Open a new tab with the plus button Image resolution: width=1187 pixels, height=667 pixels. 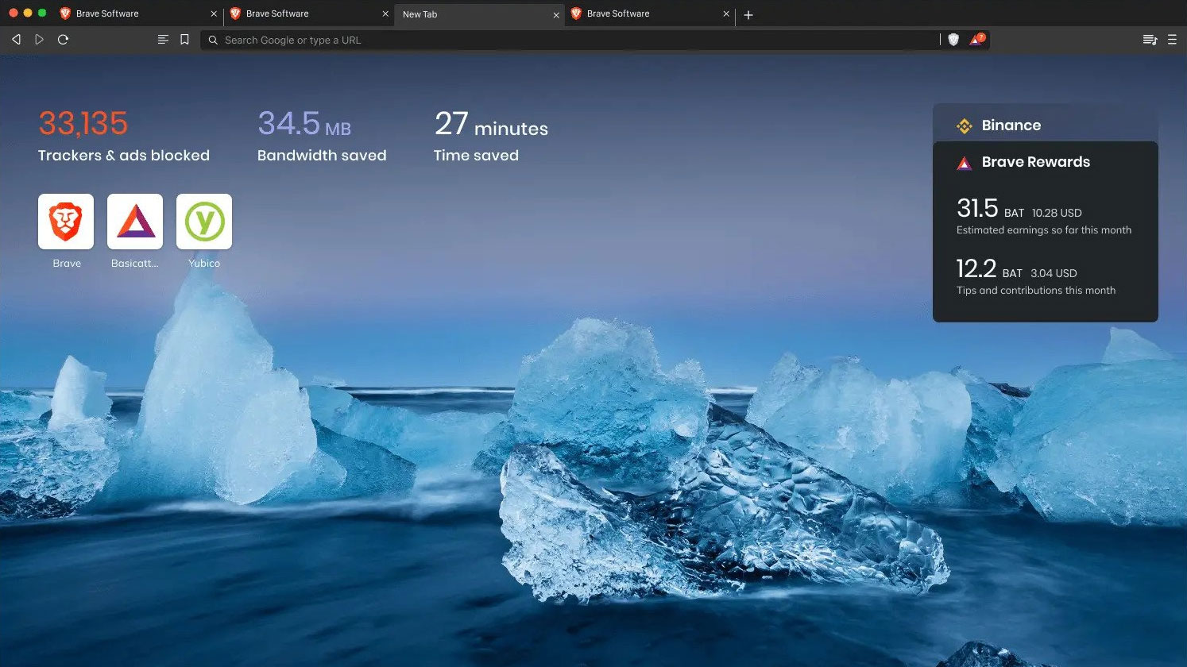[x=748, y=14]
